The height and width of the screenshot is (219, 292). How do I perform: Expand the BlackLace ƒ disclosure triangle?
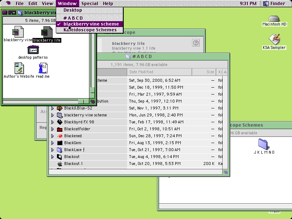click(53, 150)
